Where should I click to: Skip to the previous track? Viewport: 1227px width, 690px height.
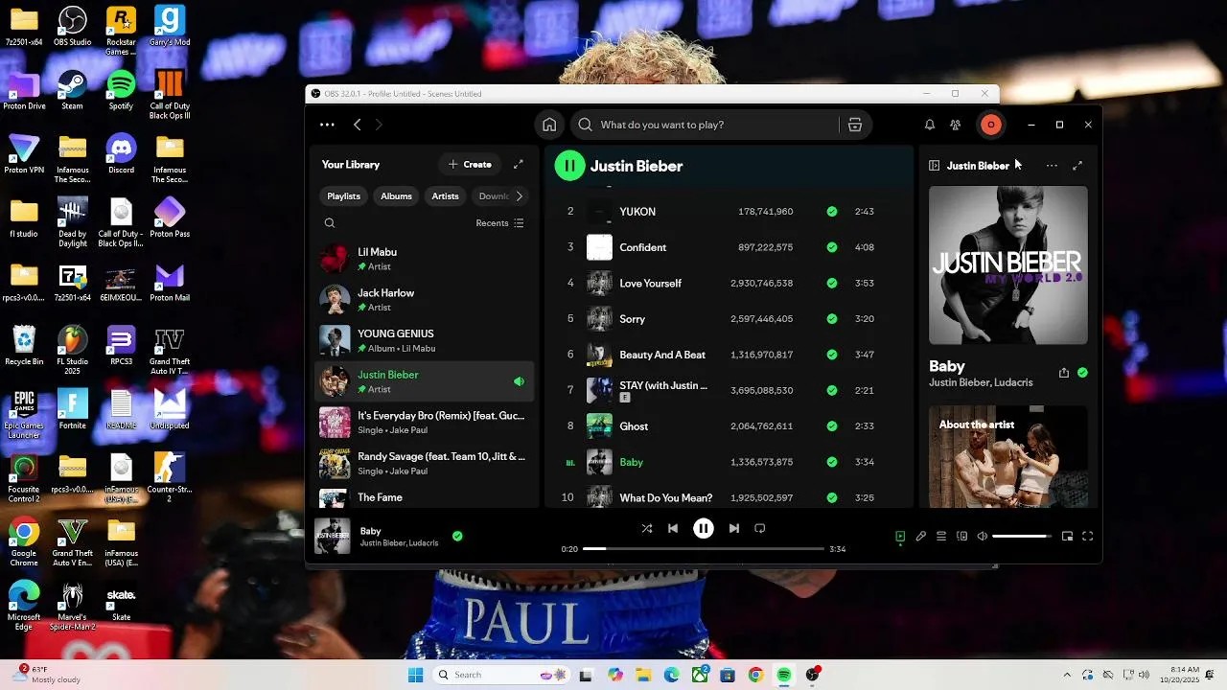(673, 528)
